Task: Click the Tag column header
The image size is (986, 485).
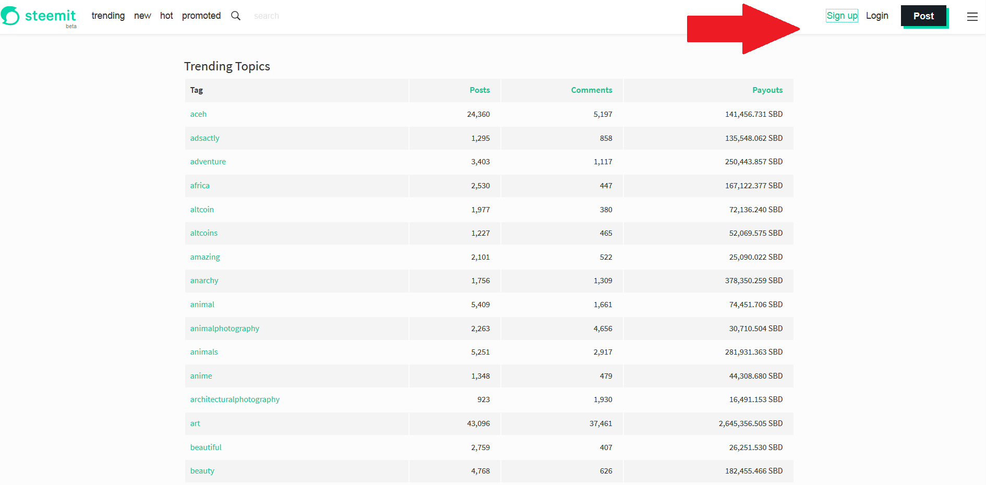Action: [x=196, y=90]
